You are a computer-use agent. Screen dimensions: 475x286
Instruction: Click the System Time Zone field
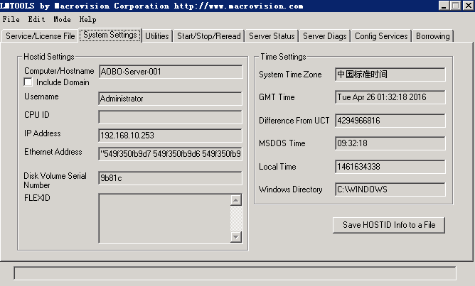tap(390, 75)
